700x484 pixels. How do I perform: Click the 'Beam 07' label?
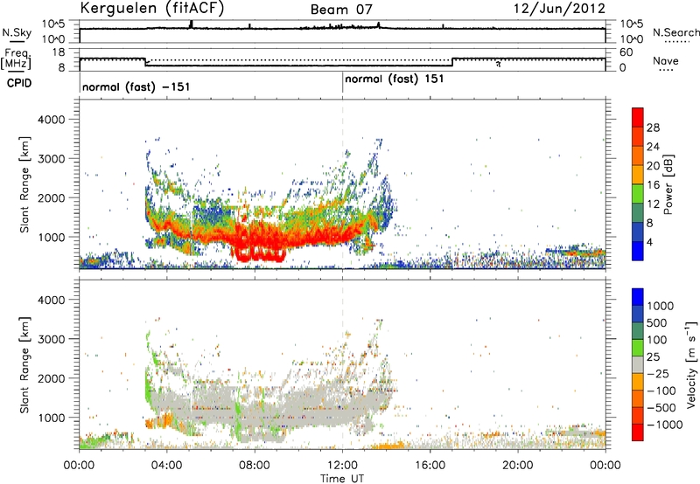click(x=341, y=10)
